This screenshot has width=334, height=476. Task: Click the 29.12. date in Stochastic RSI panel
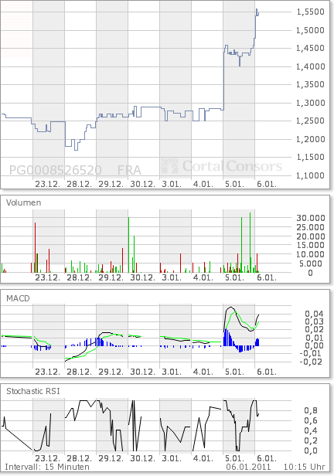click(x=111, y=458)
